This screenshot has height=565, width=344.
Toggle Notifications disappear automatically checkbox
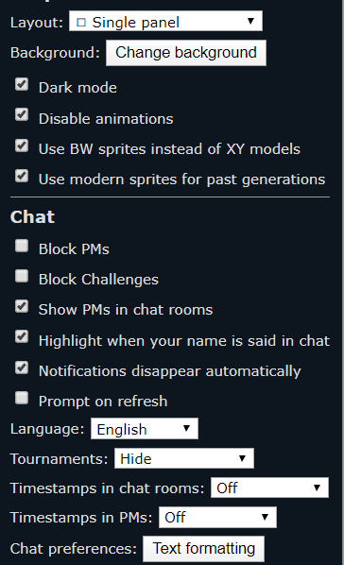click(x=22, y=368)
